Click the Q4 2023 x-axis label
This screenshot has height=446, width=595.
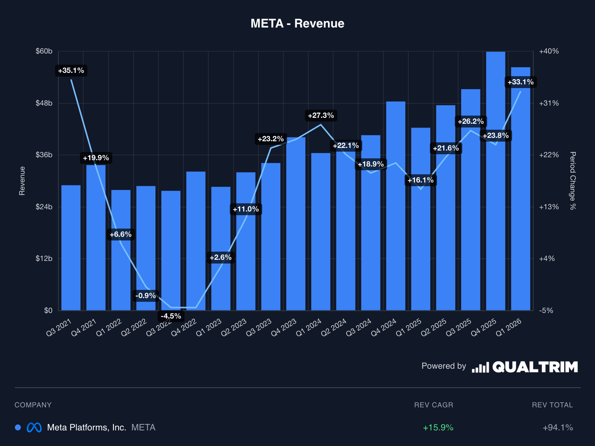click(283, 327)
